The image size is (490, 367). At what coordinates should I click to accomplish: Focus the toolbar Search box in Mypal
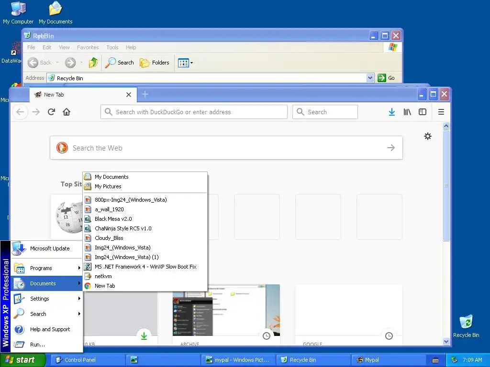[x=325, y=112]
